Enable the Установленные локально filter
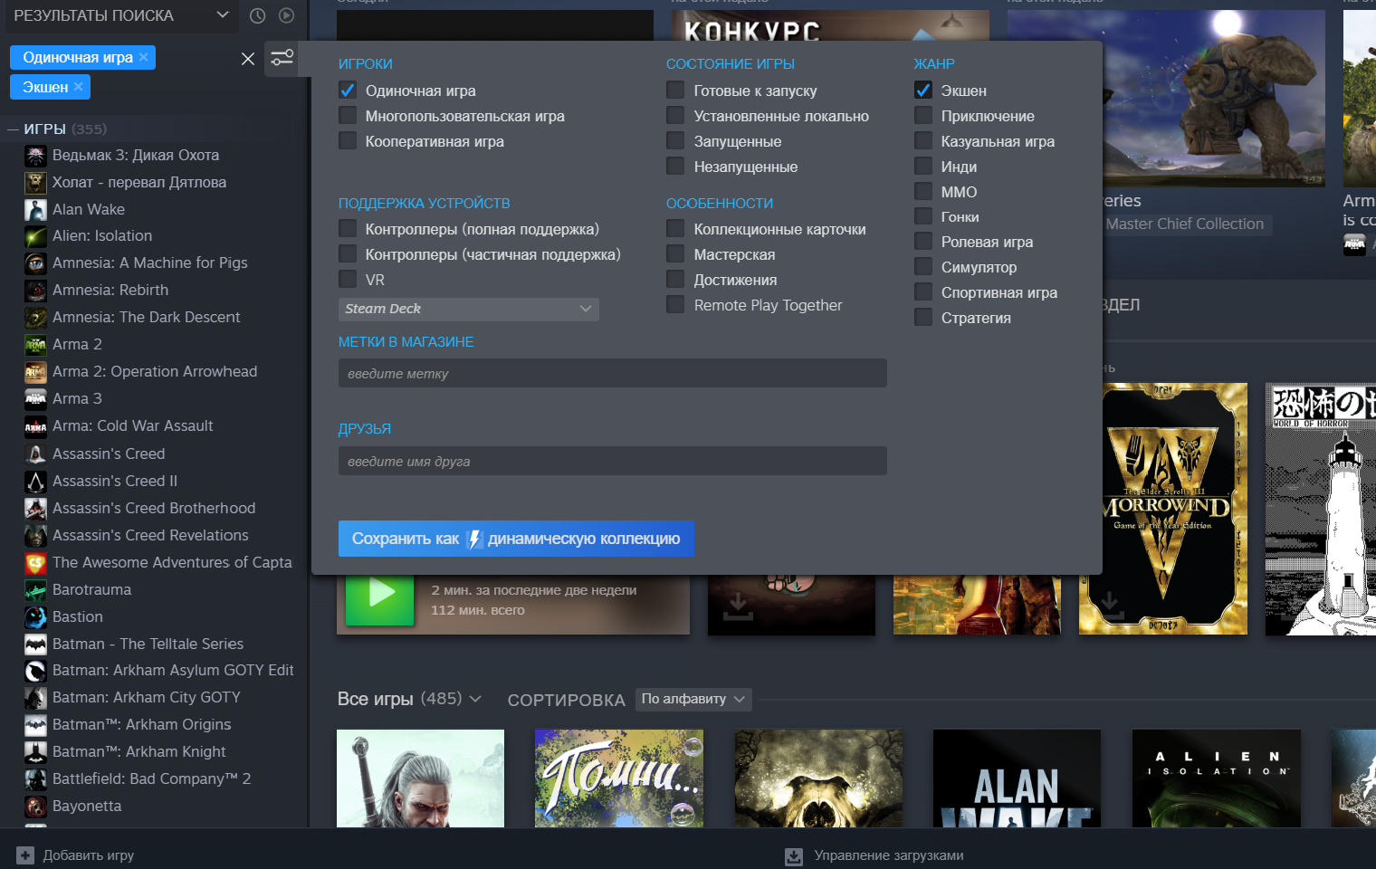This screenshot has width=1376, height=869. pyautogui.click(x=675, y=115)
